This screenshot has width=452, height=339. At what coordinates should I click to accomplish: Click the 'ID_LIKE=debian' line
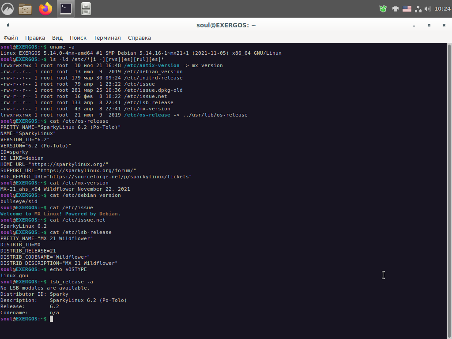[22, 158]
